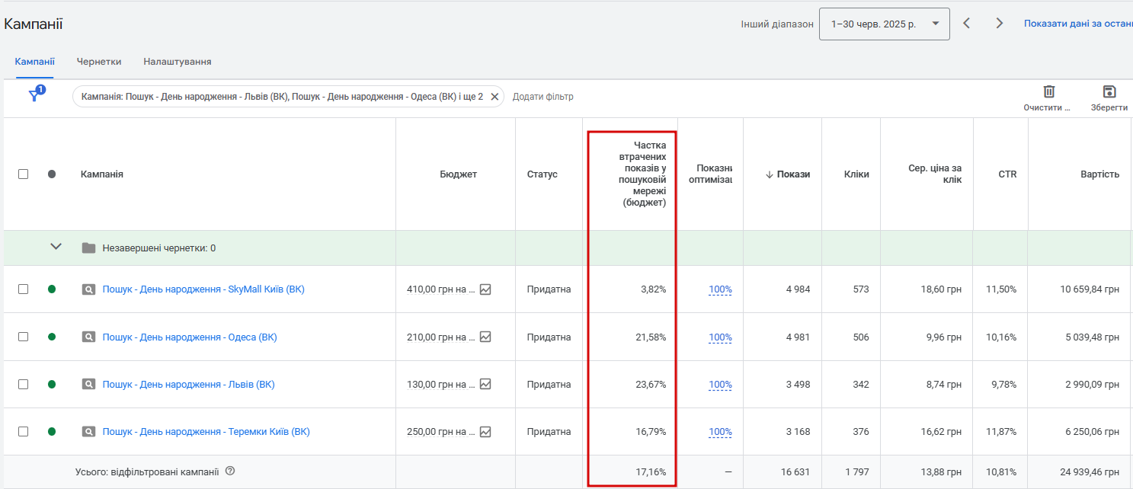Sort by Кампанія column header
The image size is (1133, 489).
click(102, 174)
